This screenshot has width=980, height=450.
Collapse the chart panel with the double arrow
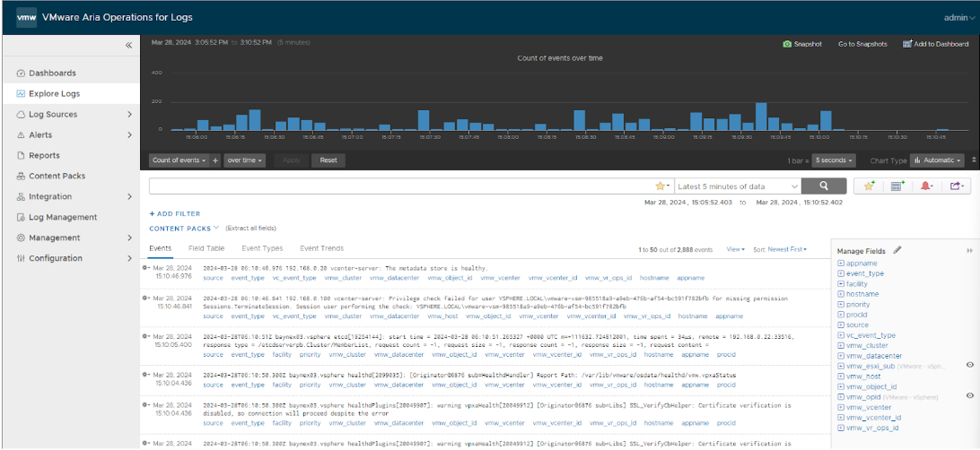pos(973,160)
